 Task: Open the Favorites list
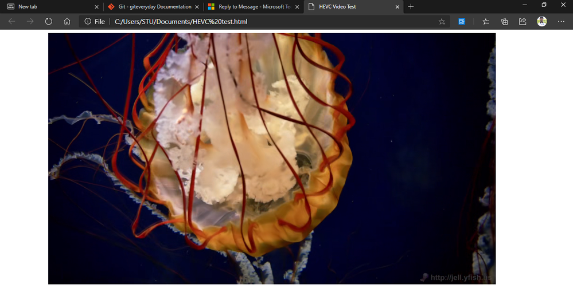[486, 22]
